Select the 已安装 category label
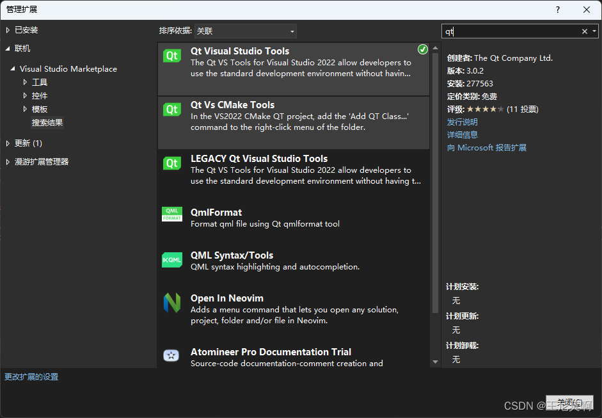 tap(26, 30)
